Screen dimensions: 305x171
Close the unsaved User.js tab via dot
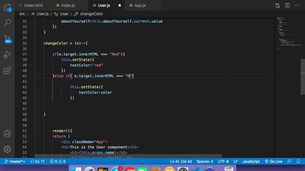(120, 5)
